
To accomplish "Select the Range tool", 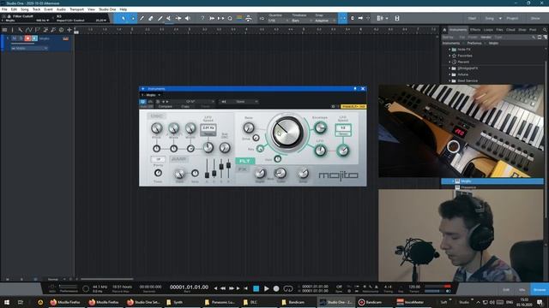I will 133,18.
